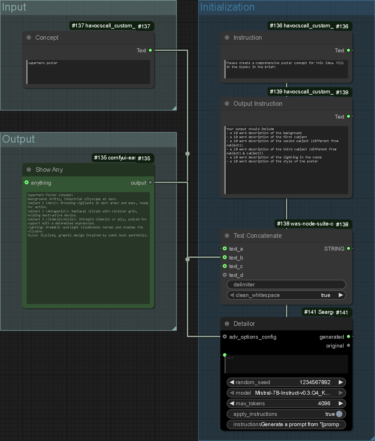Click the #139 node badge
375x441 pixels.
310,92
